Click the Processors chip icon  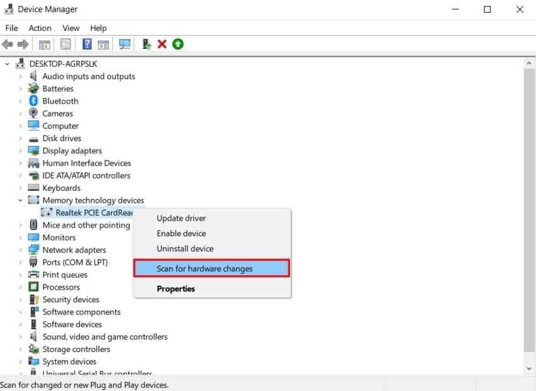click(33, 287)
